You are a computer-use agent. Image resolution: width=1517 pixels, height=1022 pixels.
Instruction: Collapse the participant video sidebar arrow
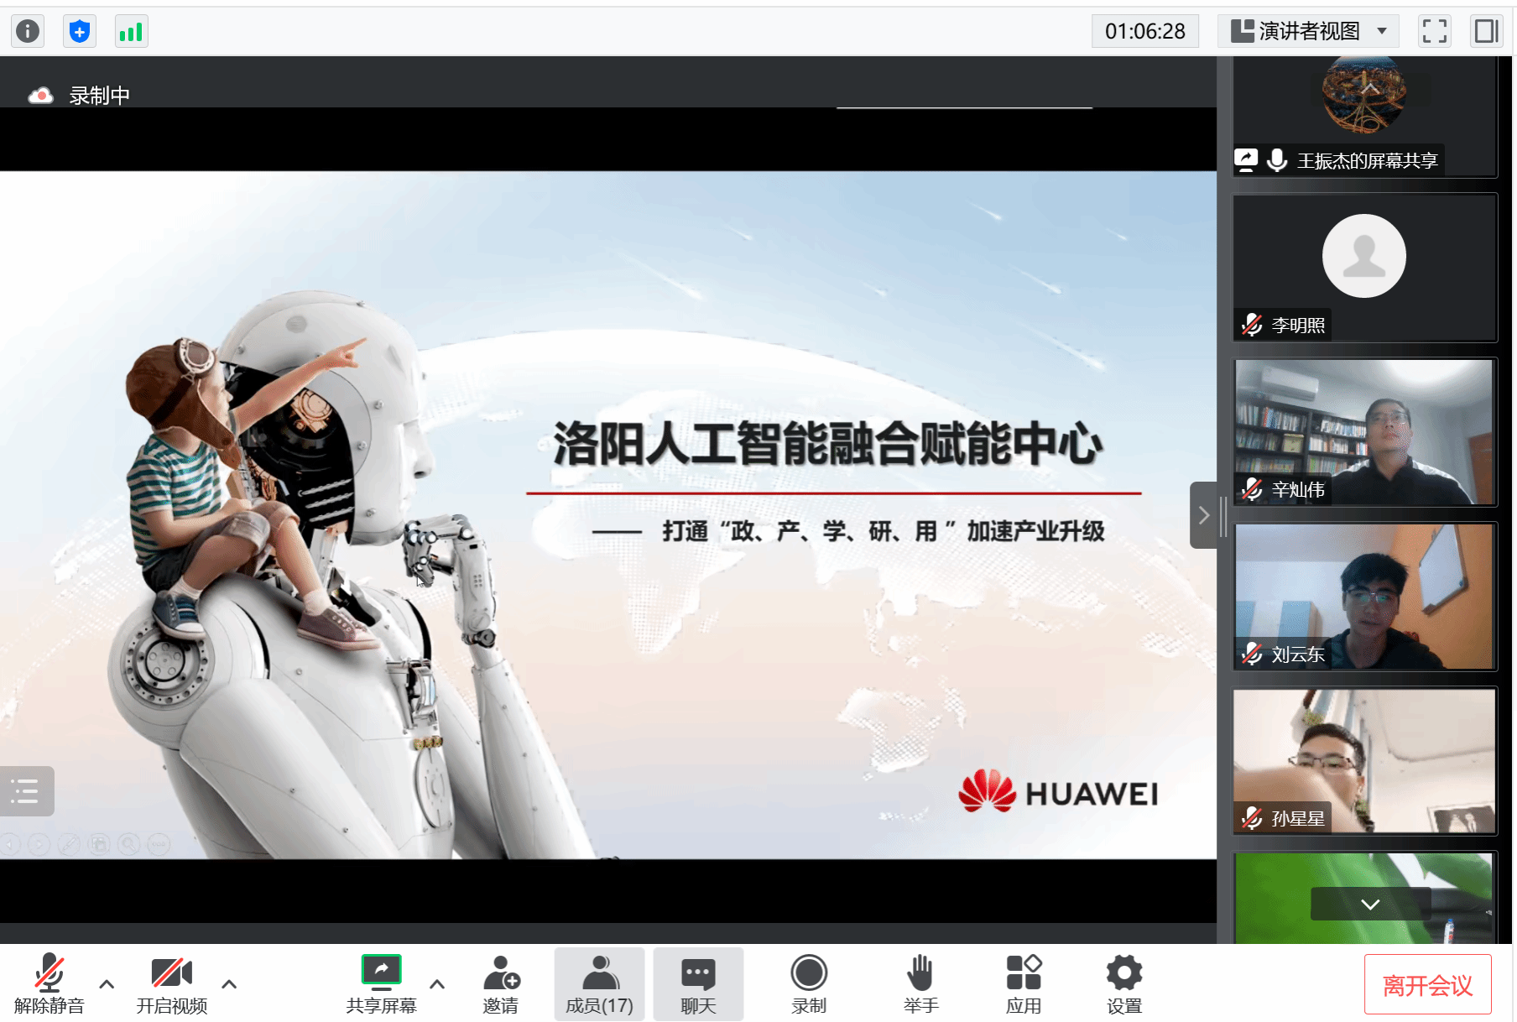(1203, 515)
